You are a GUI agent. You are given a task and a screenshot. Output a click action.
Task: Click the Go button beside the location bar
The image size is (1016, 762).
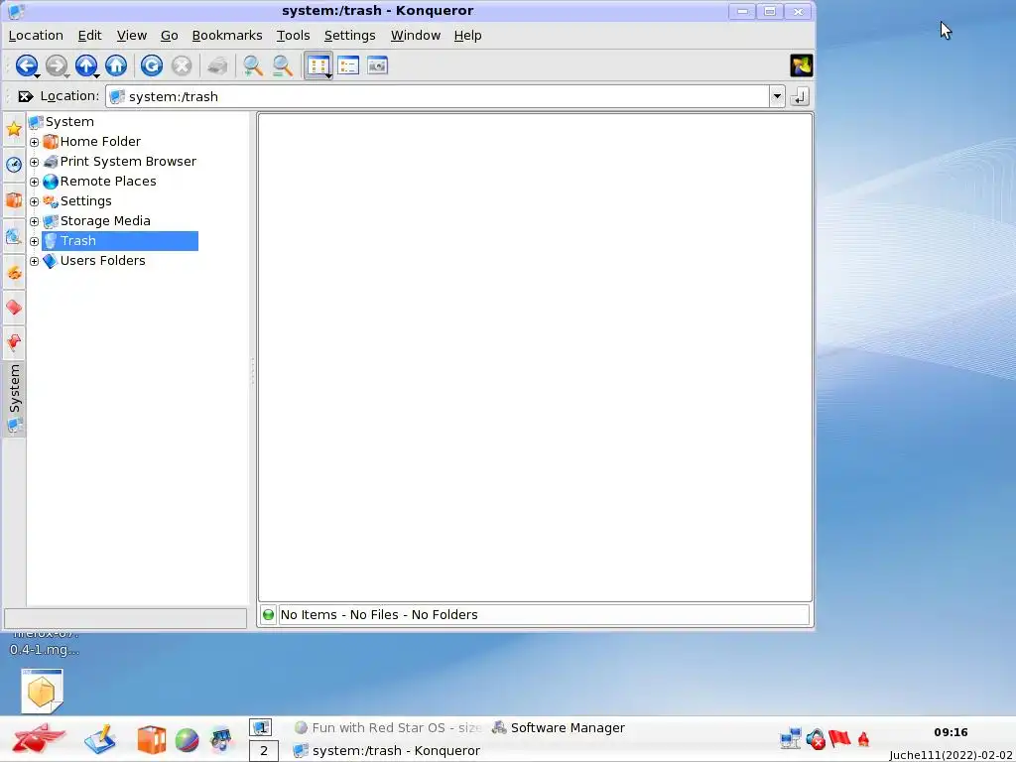[x=800, y=96]
